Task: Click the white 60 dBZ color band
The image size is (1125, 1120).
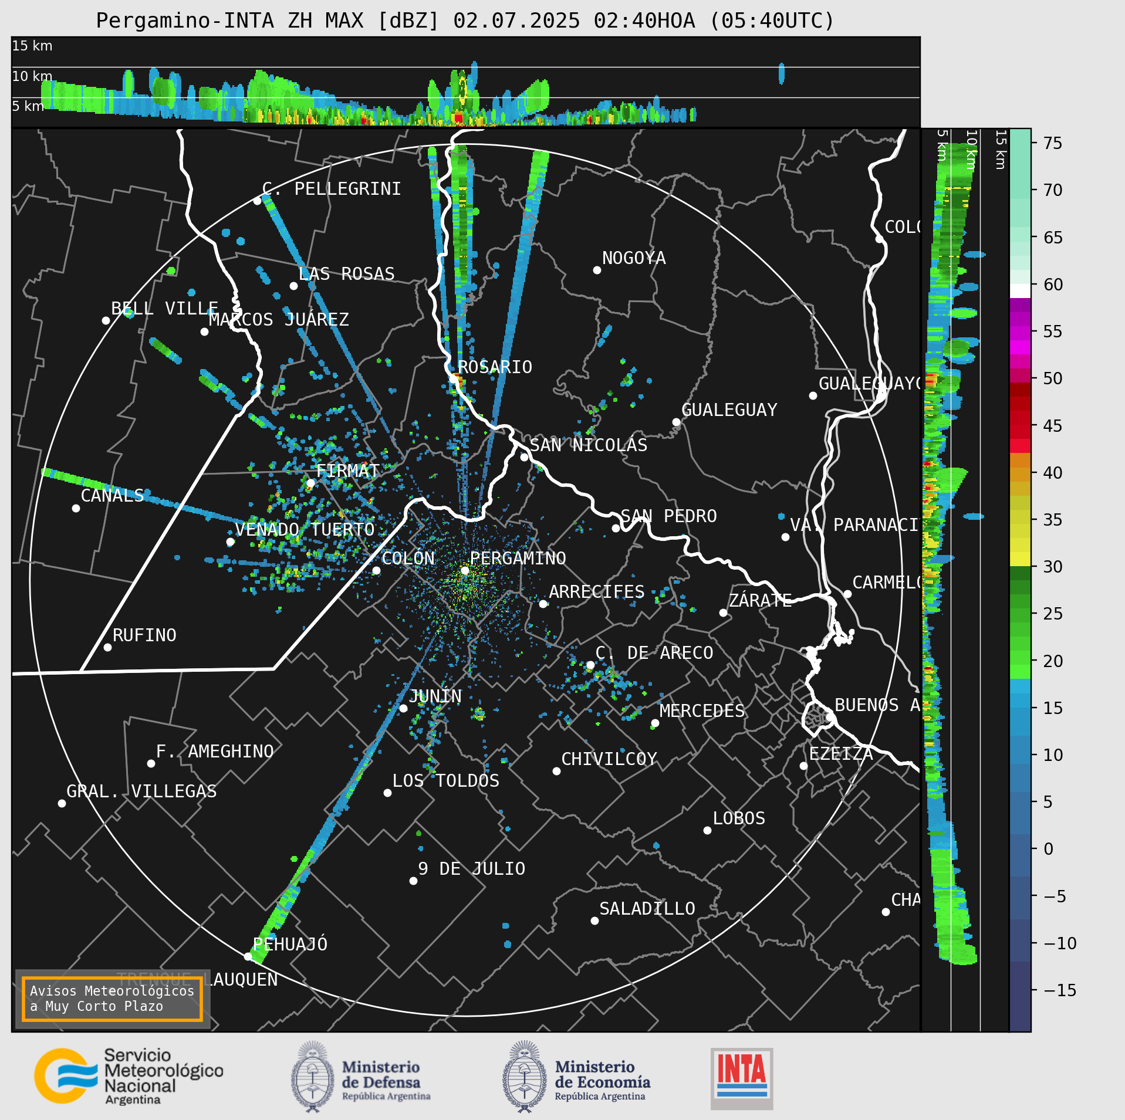Action: tap(1020, 291)
